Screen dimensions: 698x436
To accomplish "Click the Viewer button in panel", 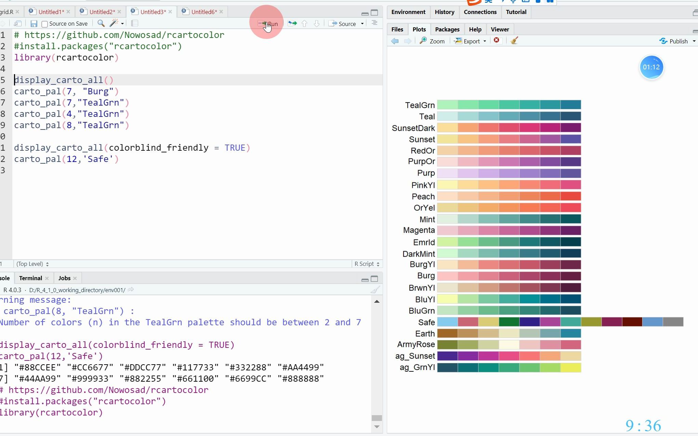I will (x=501, y=29).
